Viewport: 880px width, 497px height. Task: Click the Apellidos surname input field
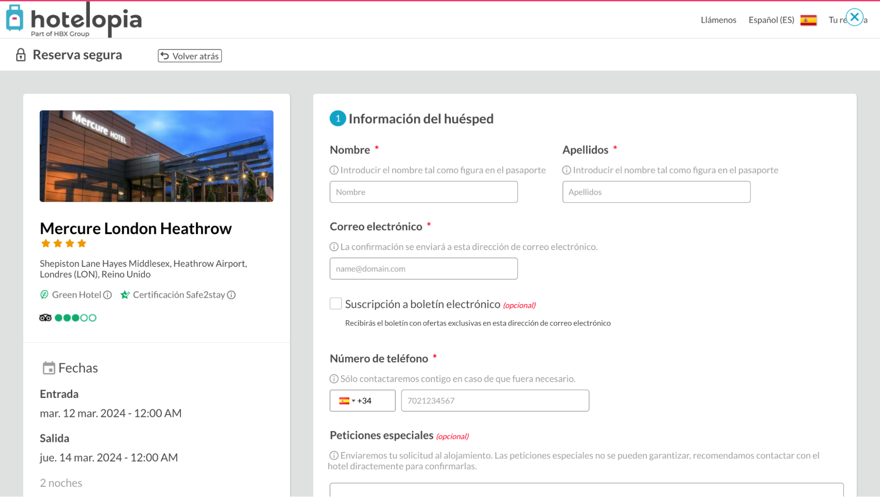tap(656, 191)
